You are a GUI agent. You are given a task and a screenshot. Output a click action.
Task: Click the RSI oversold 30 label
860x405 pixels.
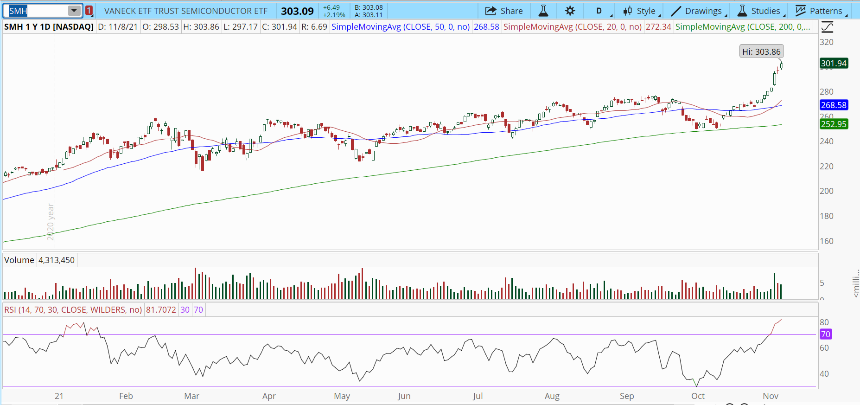pyautogui.click(x=185, y=310)
